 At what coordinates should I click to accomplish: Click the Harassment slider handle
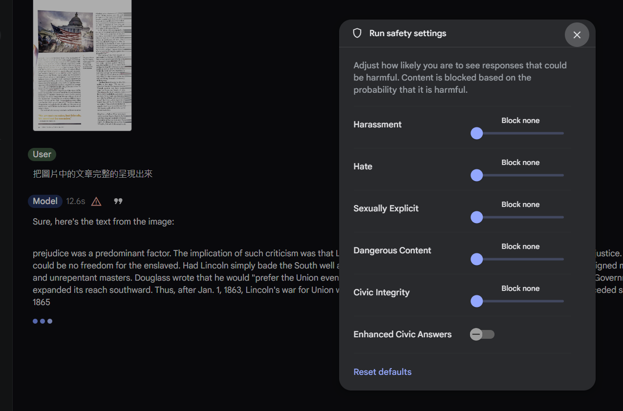[x=477, y=133]
